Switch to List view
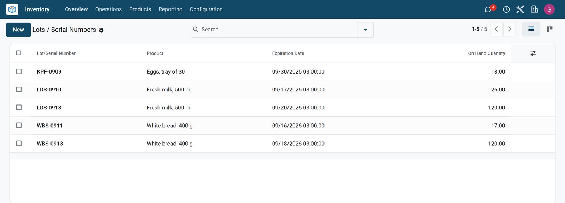 pyautogui.click(x=531, y=29)
